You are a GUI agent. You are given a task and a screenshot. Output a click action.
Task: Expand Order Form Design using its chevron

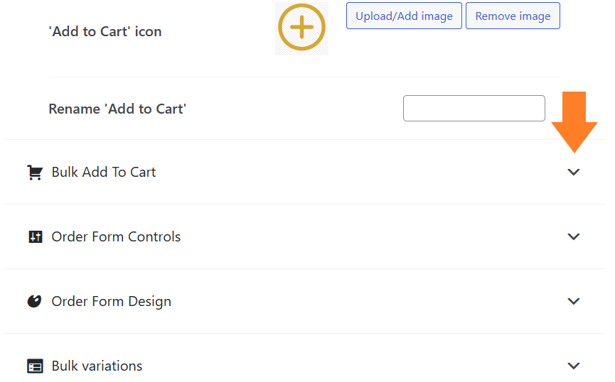pyautogui.click(x=574, y=301)
